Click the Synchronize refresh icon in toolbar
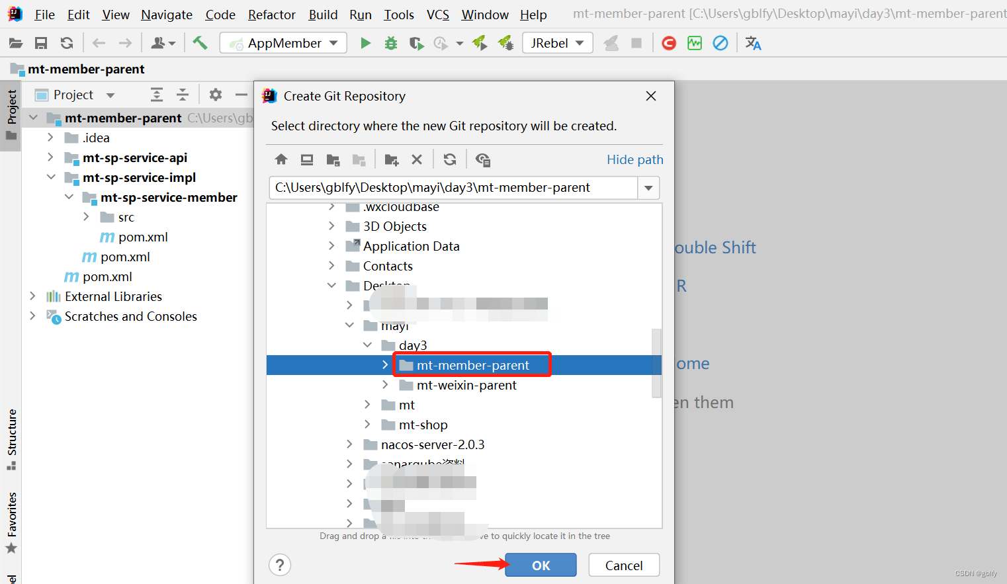The width and height of the screenshot is (1007, 584). pos(67,43)
